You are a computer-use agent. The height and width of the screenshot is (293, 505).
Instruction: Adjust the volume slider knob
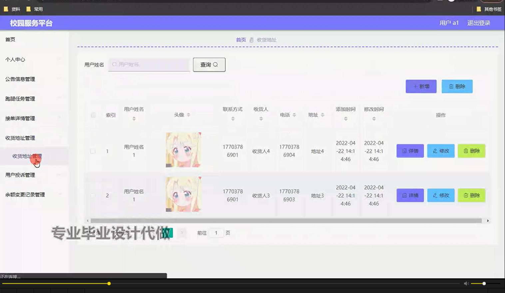484,283
